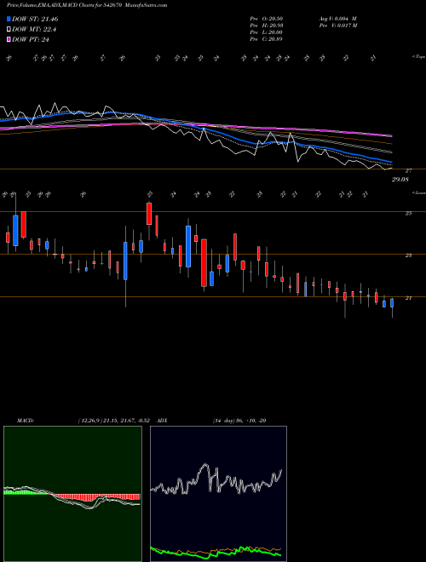426x562 pixels.
Task: Click the last blue candlestick on the right
Action: point(392,303)
